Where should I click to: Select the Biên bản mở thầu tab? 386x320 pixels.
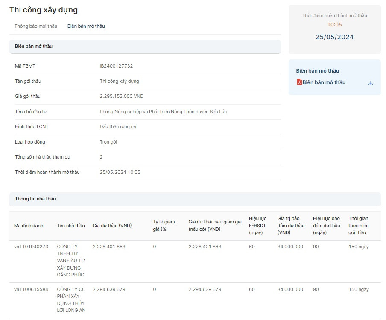coord(86,26)
